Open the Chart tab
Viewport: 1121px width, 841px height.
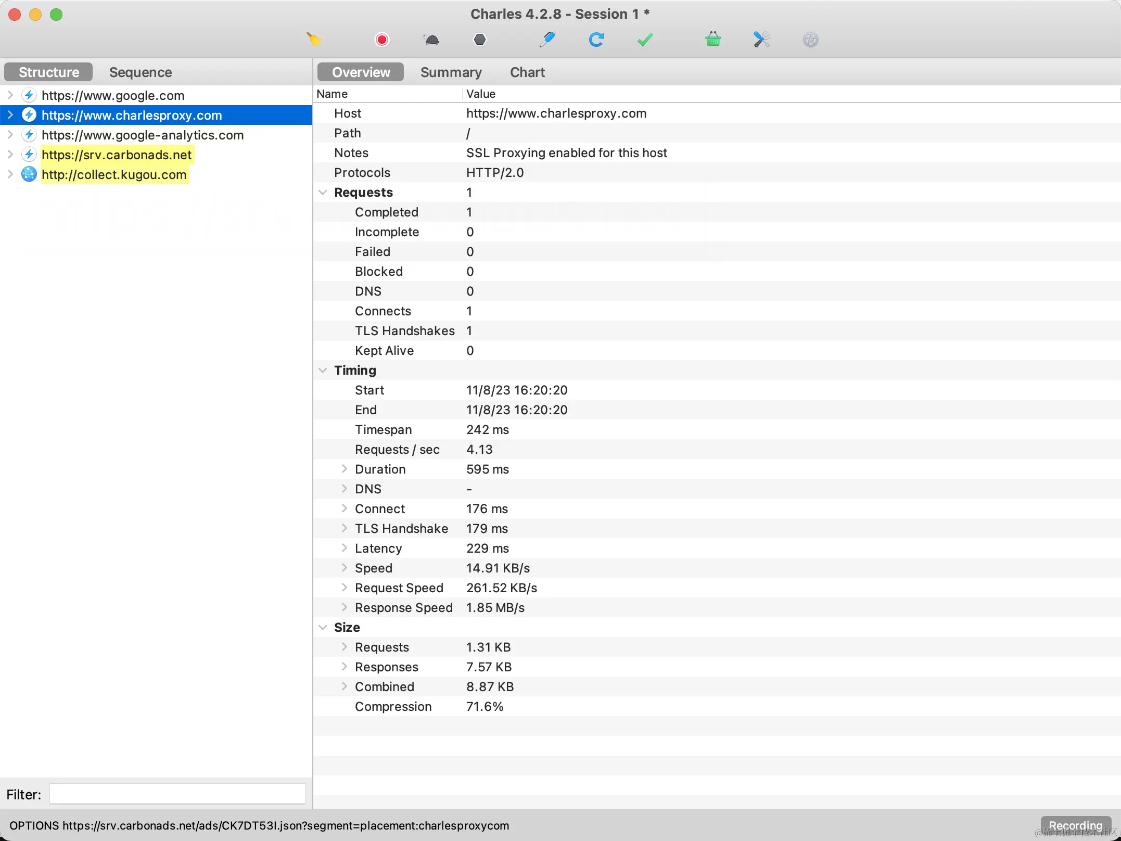[x=527, y=72]
